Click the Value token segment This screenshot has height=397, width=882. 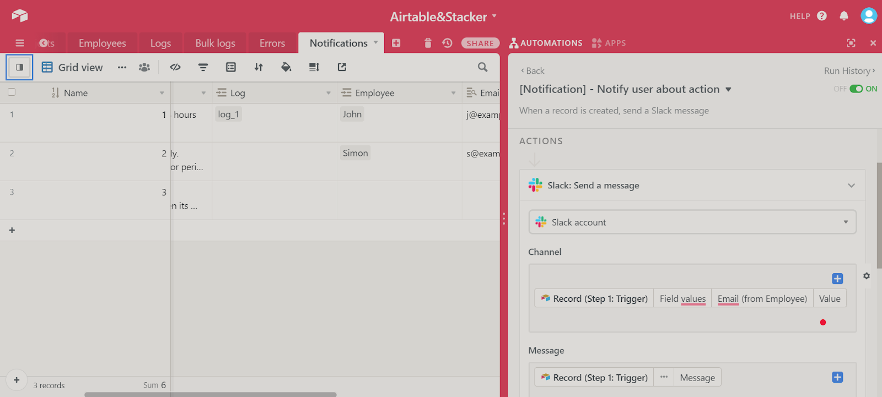click(830, 298)
